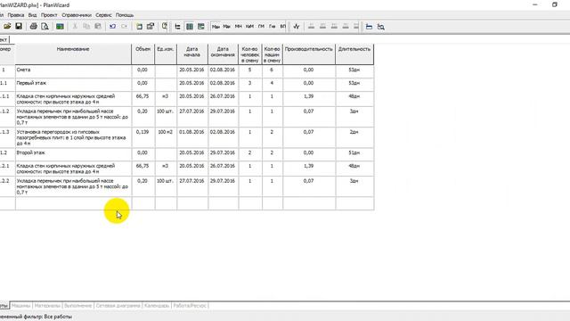Image resolution: width=570 pixels, height=321 pixels.
Task: Select the 'Установка перегородок из гипсовых' task cell
Action: (x=73, y=137)
